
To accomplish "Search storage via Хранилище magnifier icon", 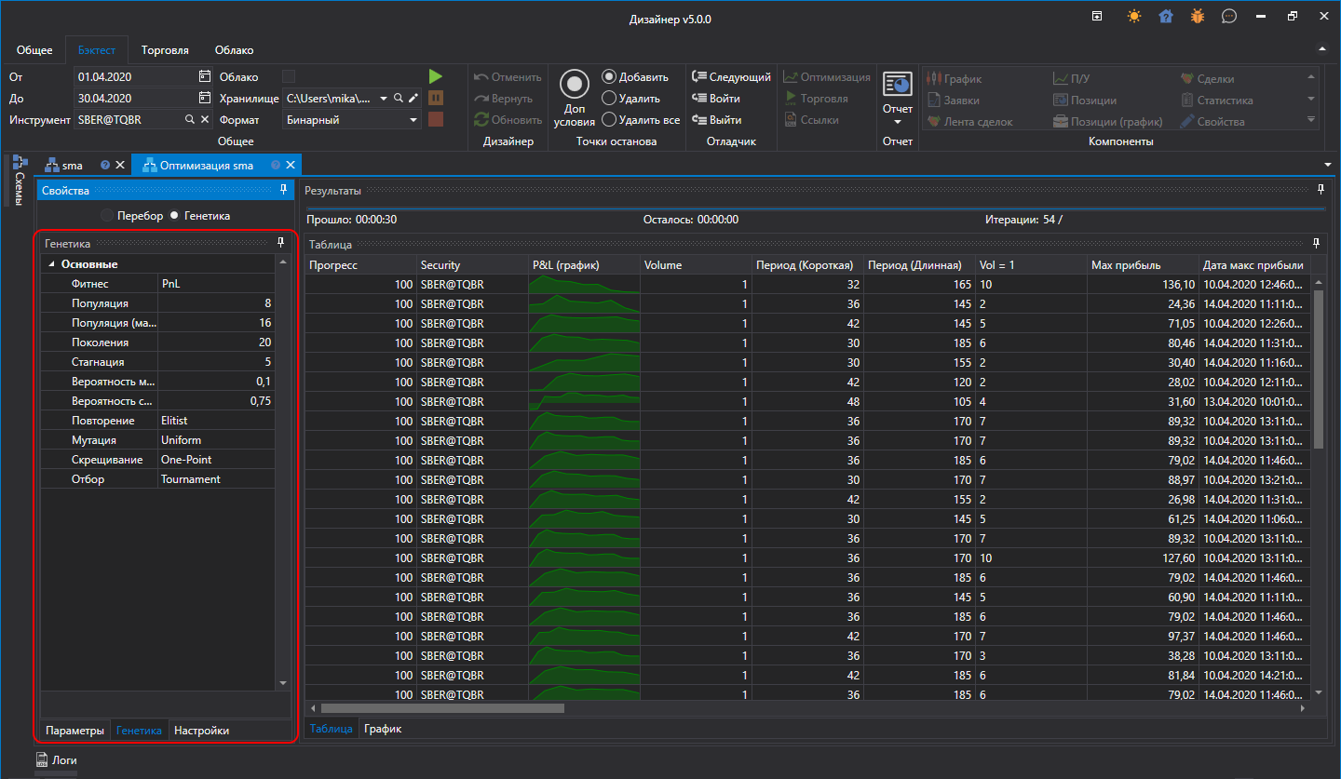I will coord(399,98).
